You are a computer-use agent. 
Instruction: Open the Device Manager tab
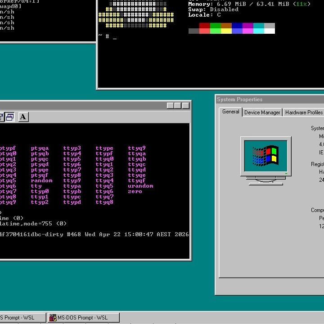coord(262,112)
